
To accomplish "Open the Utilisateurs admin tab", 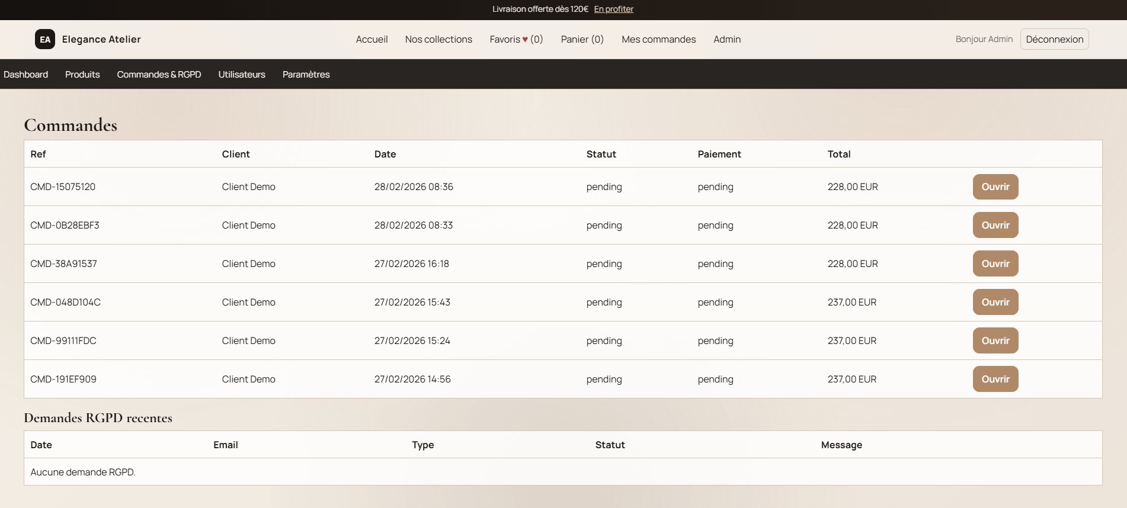I will 242,74.
